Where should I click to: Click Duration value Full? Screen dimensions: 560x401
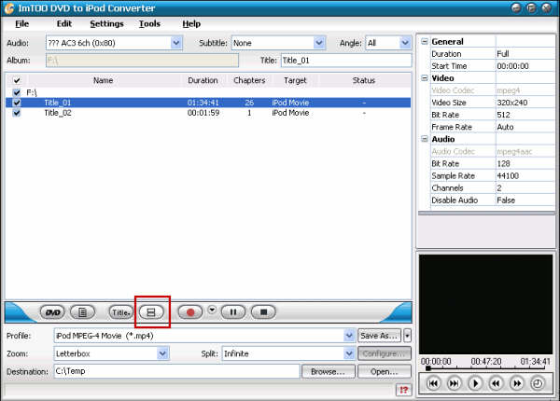point(503,54)
